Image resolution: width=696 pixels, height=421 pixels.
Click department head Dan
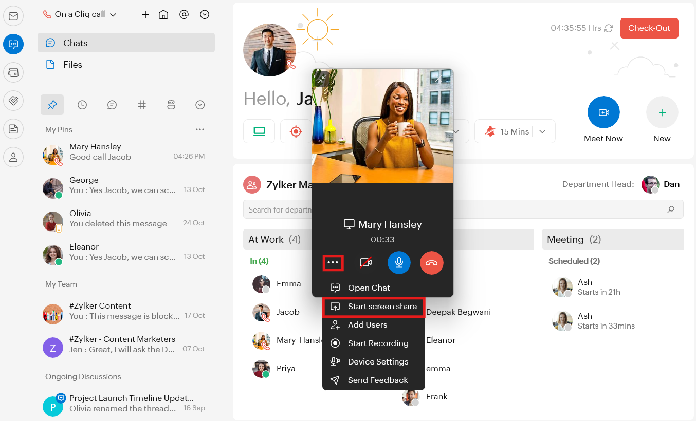(661, 184)
